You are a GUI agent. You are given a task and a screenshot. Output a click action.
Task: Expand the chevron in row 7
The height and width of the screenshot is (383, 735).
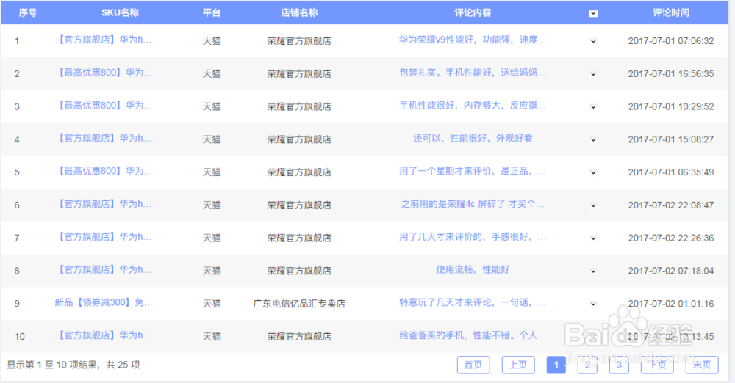click(593, 238)
